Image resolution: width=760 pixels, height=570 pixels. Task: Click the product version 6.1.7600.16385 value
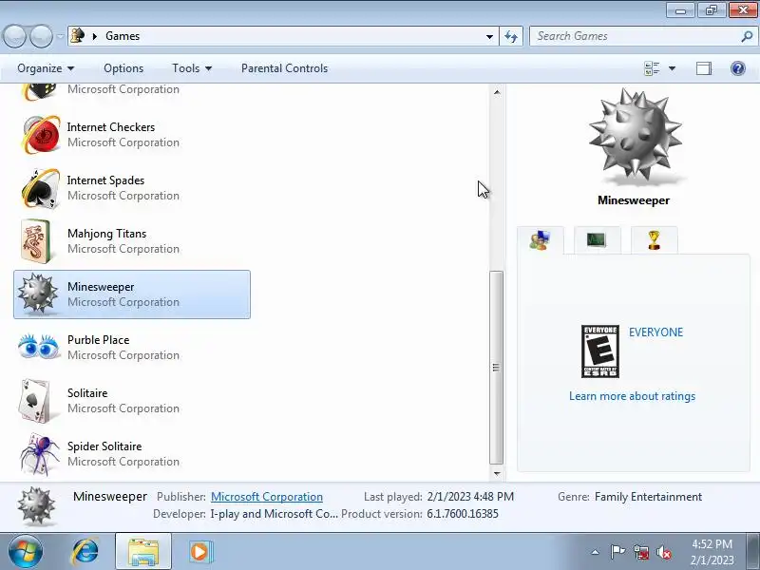click(x=463, y=514)
